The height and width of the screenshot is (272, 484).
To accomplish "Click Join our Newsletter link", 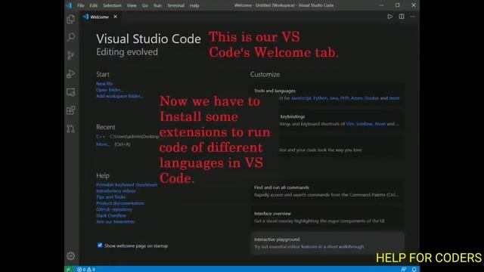I will point(116,221).
